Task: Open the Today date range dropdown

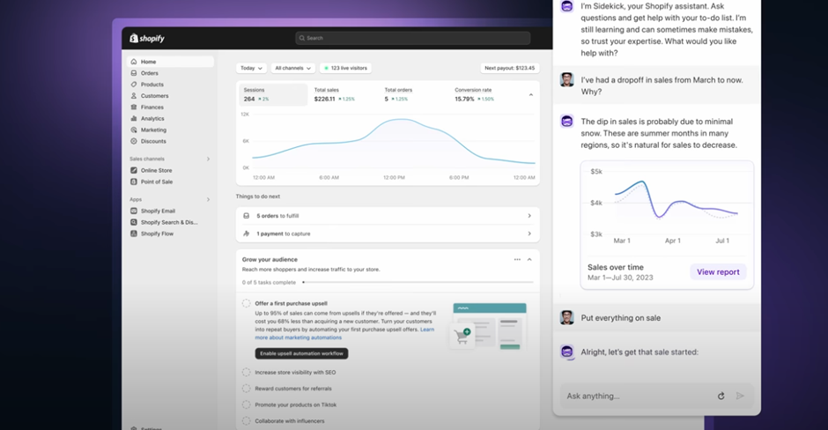Action: coord(251,68)
